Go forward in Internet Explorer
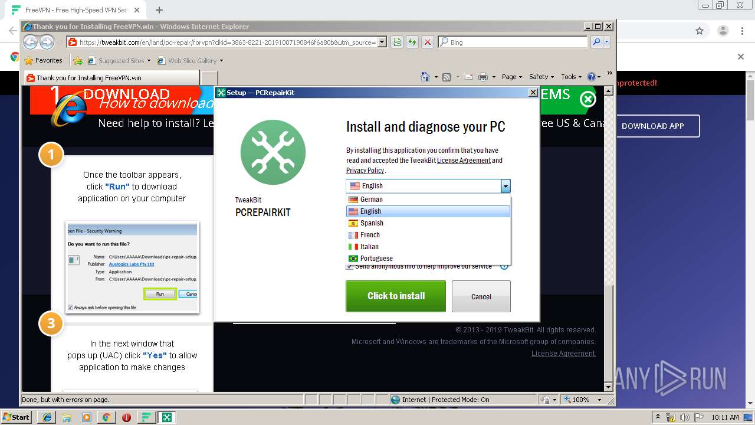755x425 pixels. (47, 42)
